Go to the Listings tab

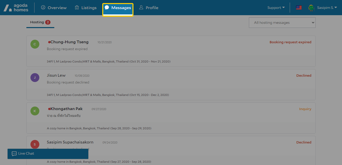86,8
